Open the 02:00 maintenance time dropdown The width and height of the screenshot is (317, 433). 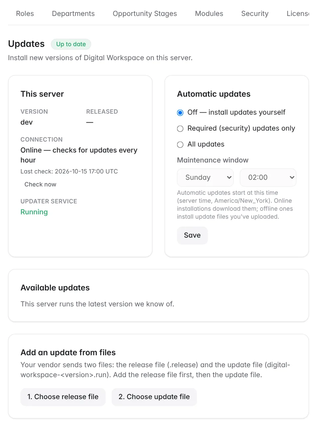tap(268, 177)
